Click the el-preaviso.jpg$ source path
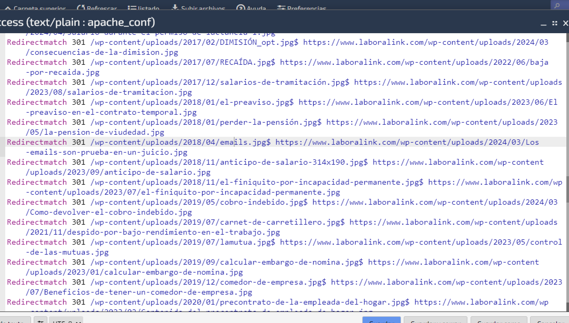Image resolution: width=569 pixels, height=323 pixels. click(x=192, y=102)
